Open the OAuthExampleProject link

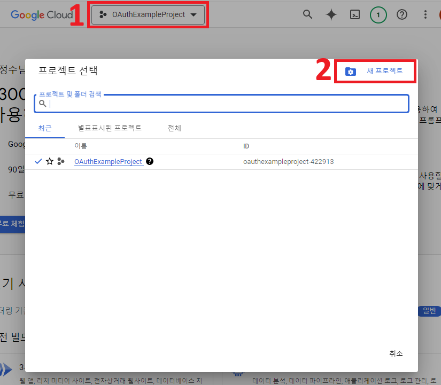click(108, 162)
